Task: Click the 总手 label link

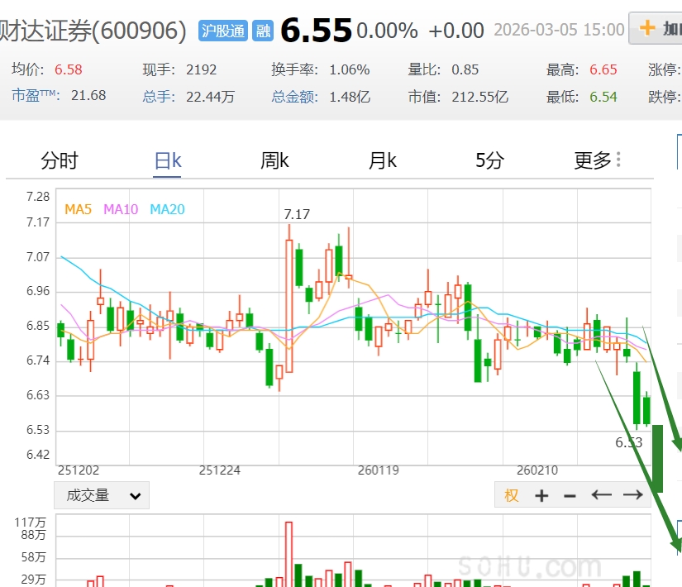Action: coord(159,97)
